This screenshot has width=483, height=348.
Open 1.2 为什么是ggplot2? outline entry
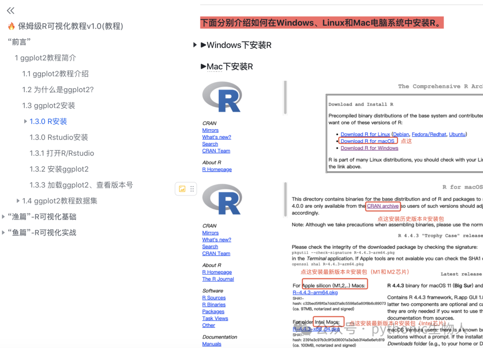[x=58, y=89]
